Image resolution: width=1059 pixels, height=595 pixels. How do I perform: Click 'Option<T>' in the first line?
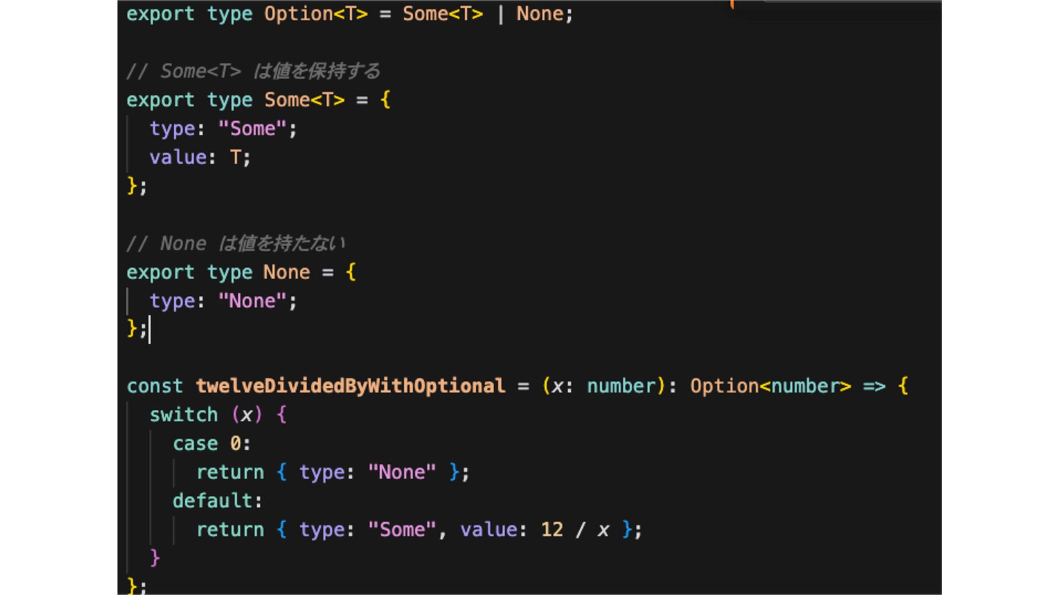point(315,14)
